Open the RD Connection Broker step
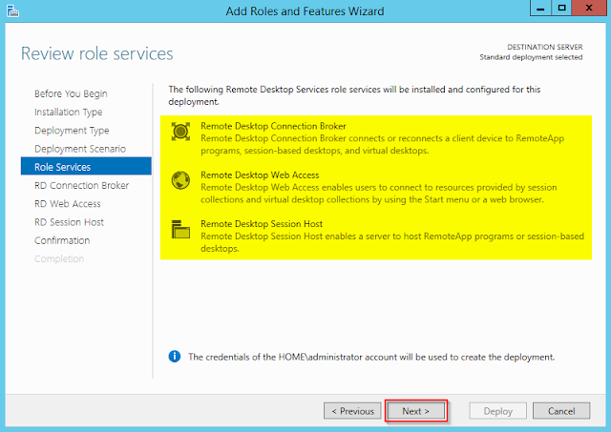The height and width of the screenshot is (432, 611). coord(81,185)
